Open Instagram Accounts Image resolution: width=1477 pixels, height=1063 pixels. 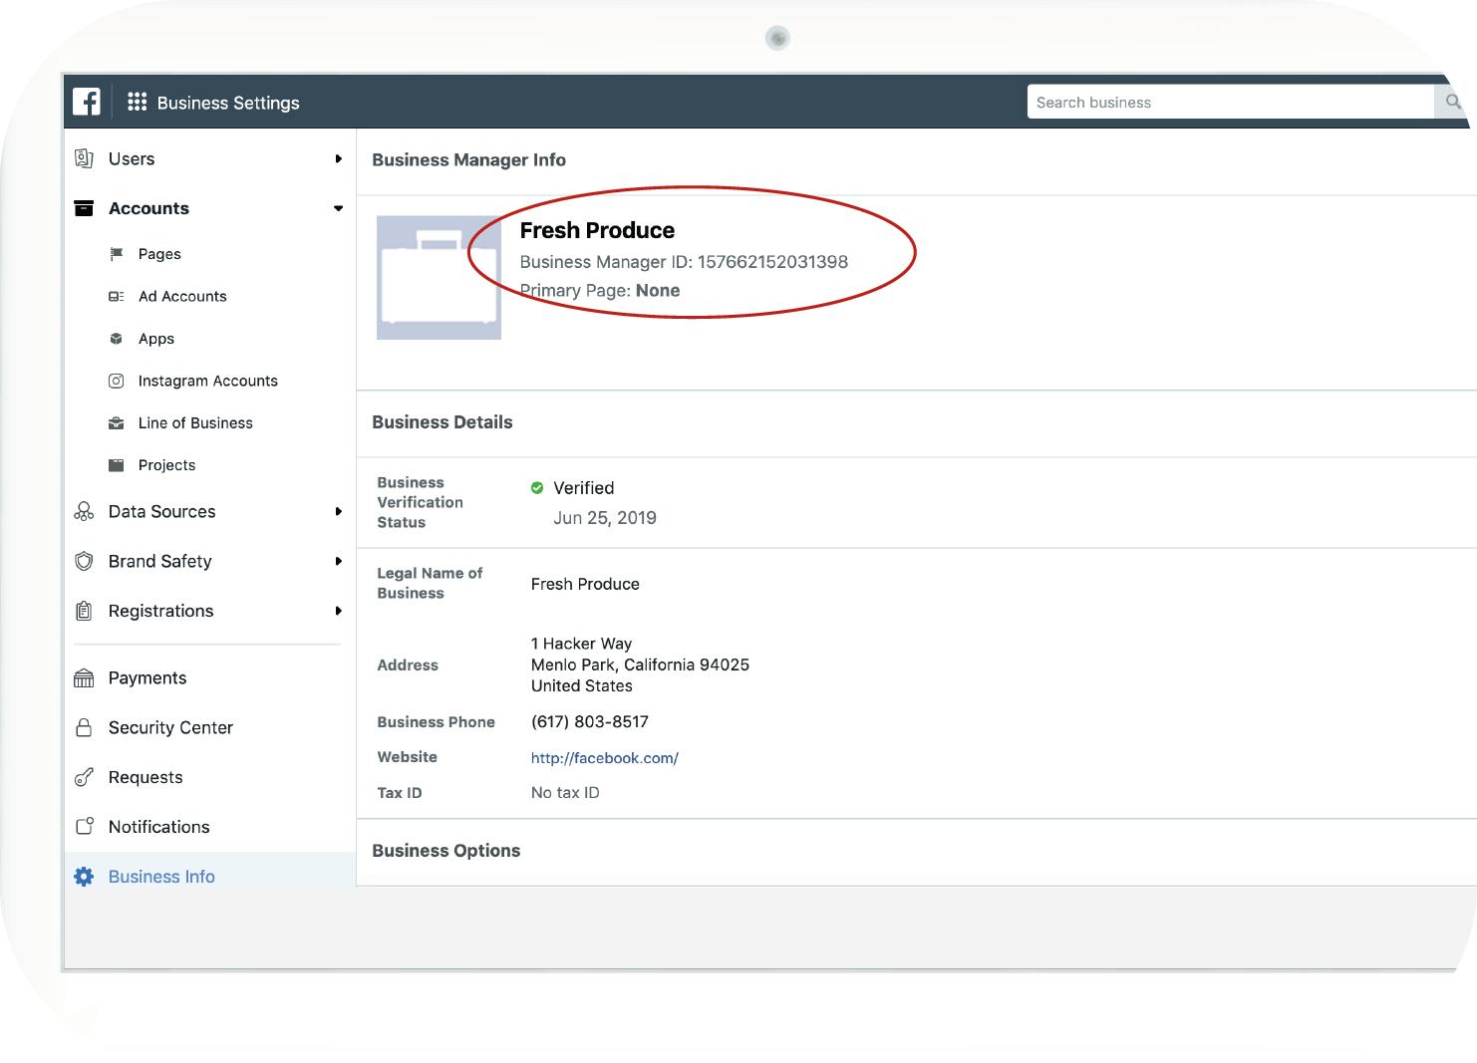209,381
